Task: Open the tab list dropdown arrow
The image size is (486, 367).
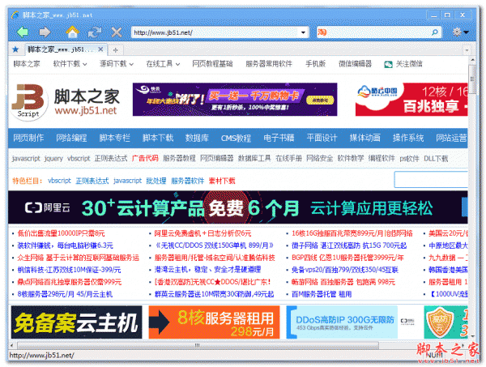Action: (467, 49)
